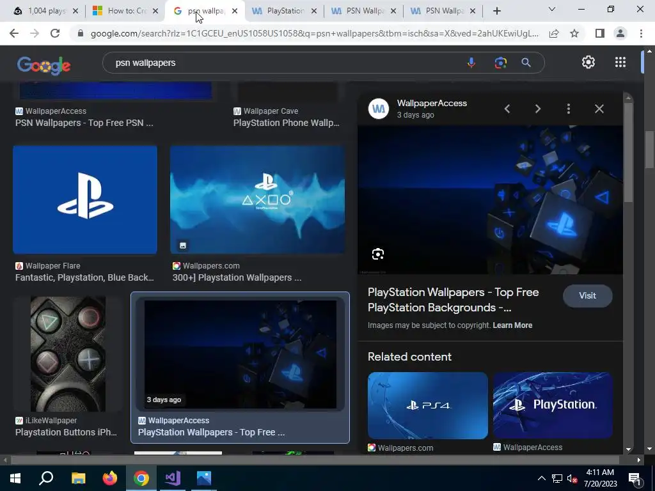
Task: Open 300+] Playstation Wallpapers result link
Action: tap(237, 277)
